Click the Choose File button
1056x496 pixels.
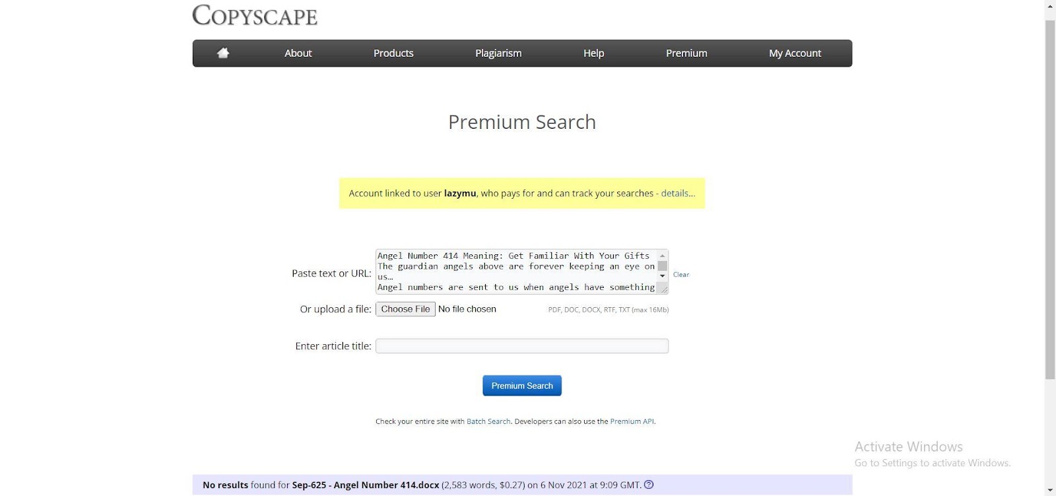coord(405,309)
